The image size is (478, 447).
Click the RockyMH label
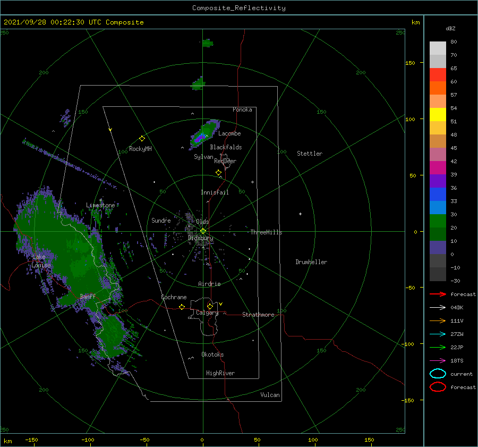[x=140, y=149]
